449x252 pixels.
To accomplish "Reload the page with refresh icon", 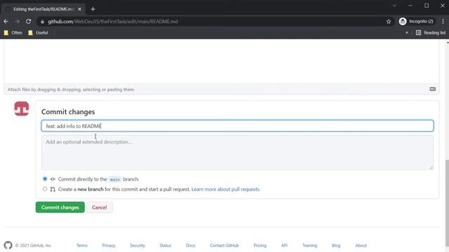I will pos(28,22).
